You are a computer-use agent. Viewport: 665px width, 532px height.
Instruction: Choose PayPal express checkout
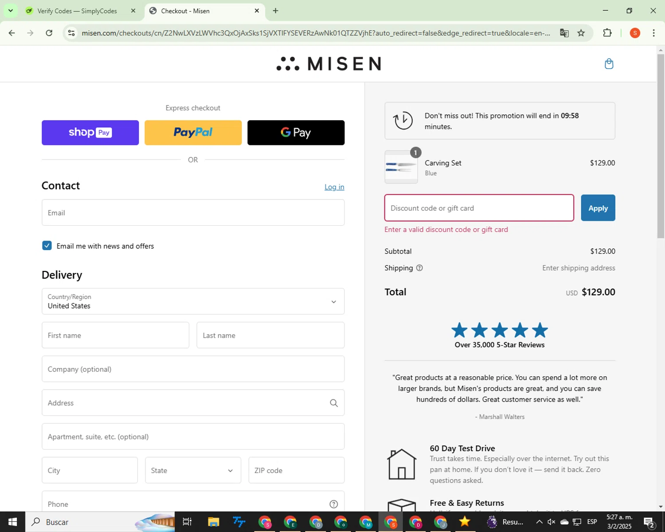pos(193,133)
